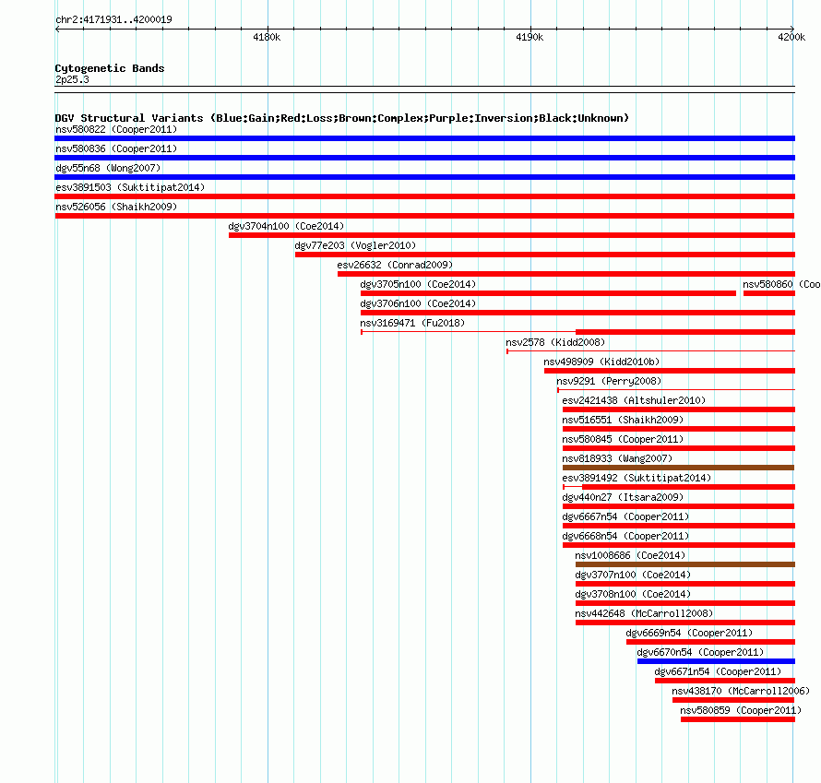Click the DGV Structural Variants track title

(x=341, y=118)
